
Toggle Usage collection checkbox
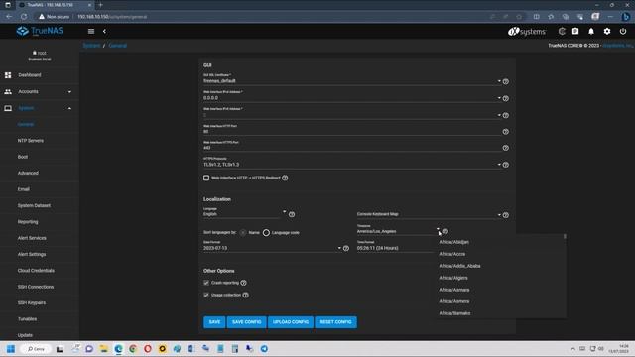click(206, 295)
